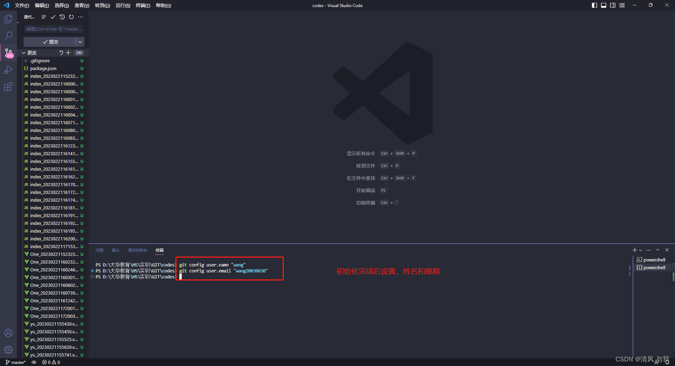Click errors and warnings count in status bar
This screenshot has height=366, width=675.
coord(51,362)
